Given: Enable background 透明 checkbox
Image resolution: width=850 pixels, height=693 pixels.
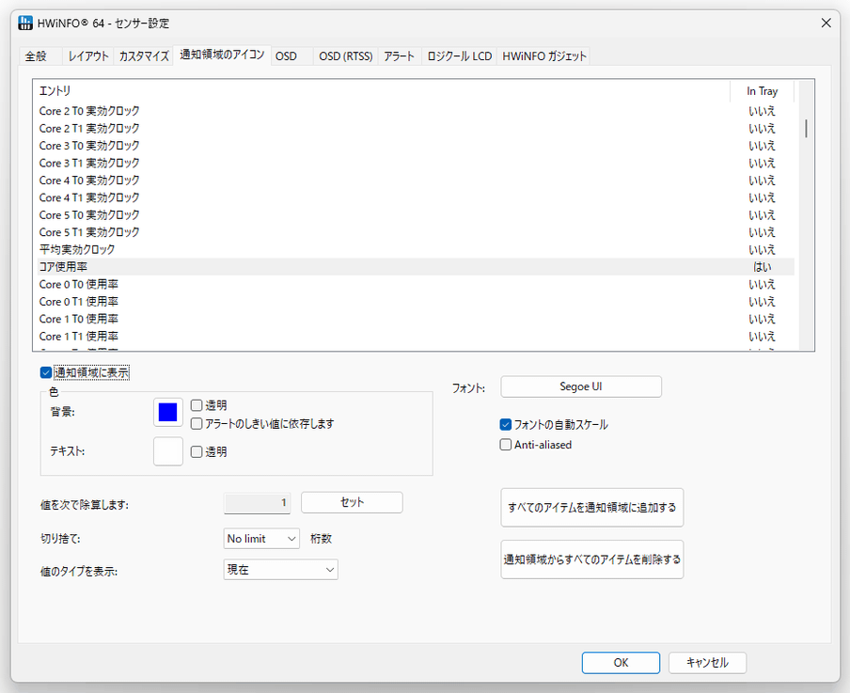Looking at the screenshot, I should click(197, 405).
